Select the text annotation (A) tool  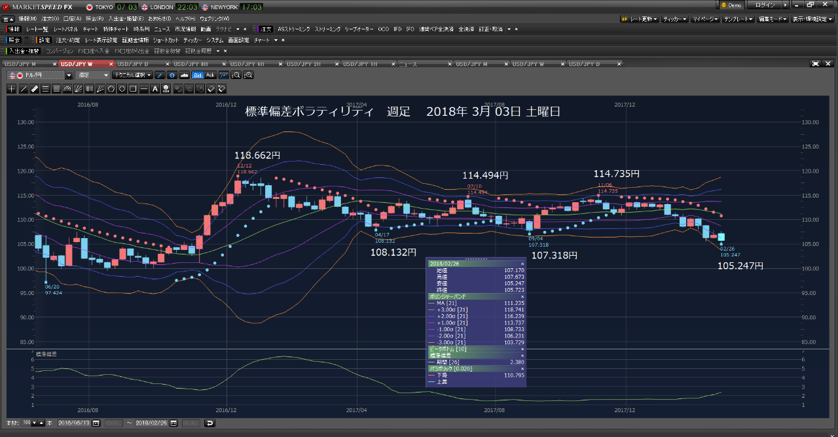coord(155,88)
